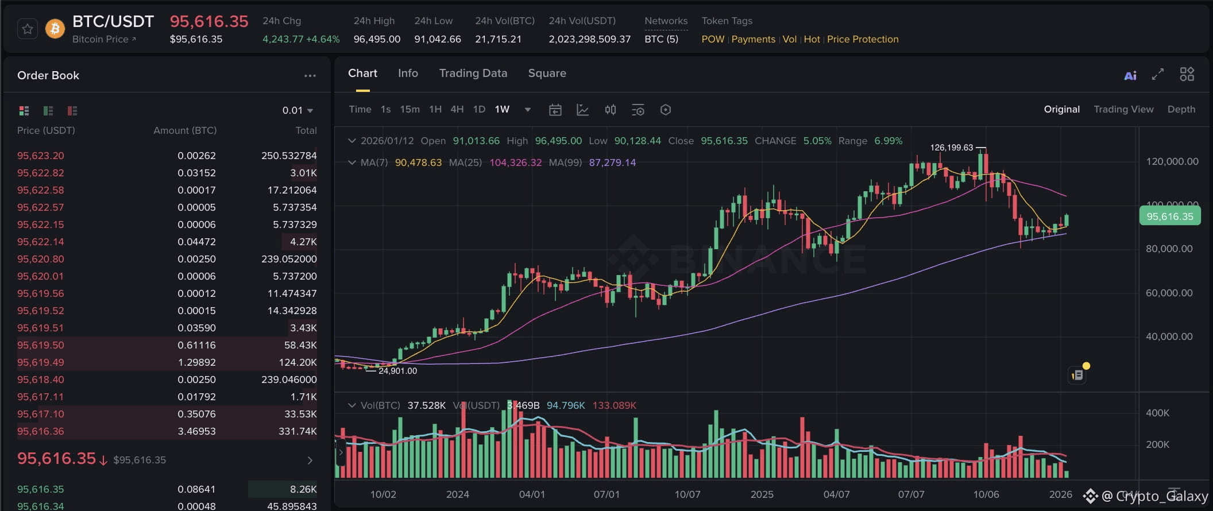
Task: Open the Trading Data tab
Action: [x=473, y=73]
